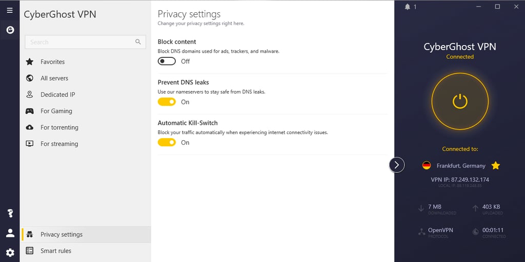Image resolution: width=525 pixels, height=262 pixels.
Task: Click the download arrow icon
Action: pyautogui.click(x=421, y=209)
